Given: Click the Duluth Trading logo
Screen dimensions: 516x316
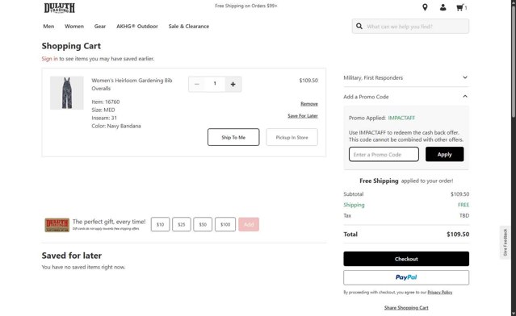Looking at the screenshot, I should 60,7.
